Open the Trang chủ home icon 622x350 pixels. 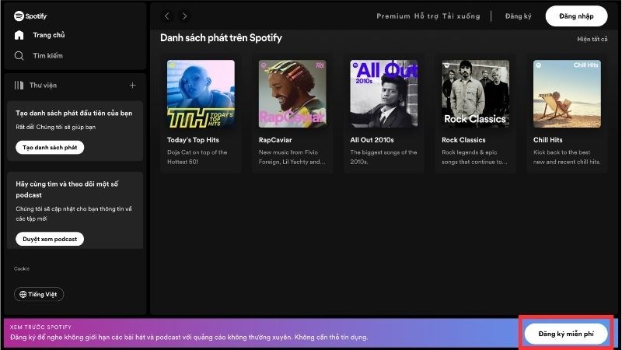(19, 35)
